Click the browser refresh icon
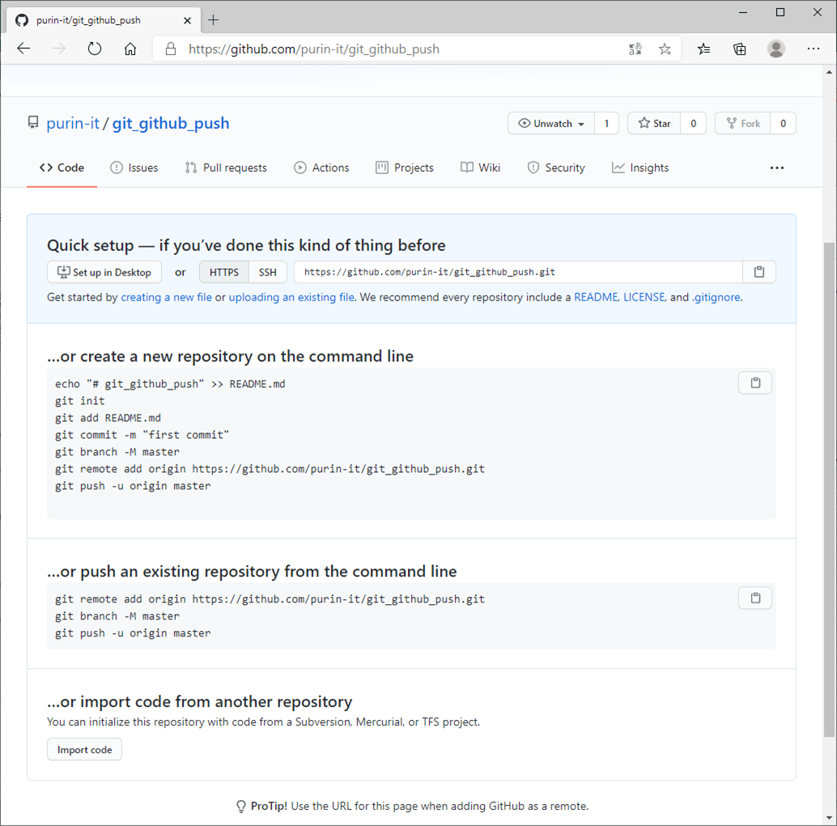This screenshot has width=837, height=826. [95, 49]
